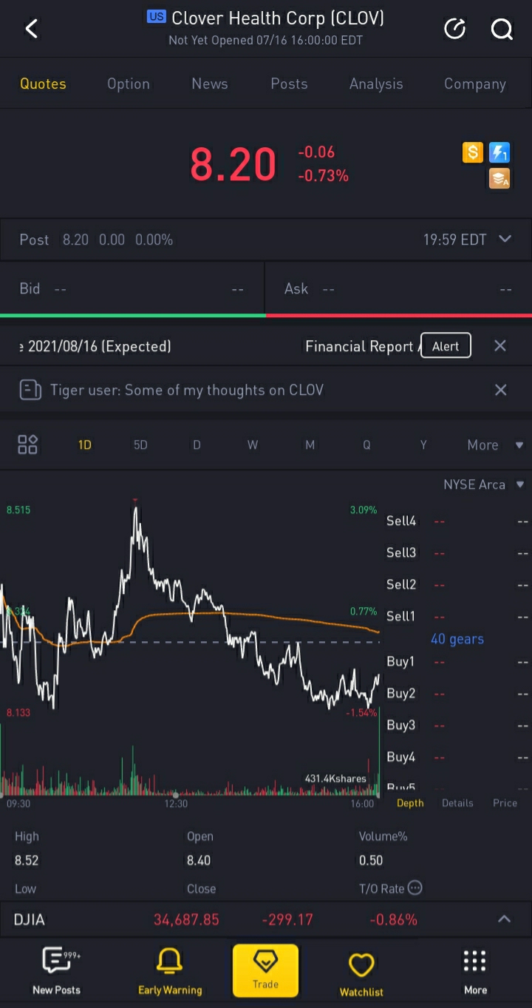Image resolution: width=532 pixels, height=1008 pixels.
Task: Tap the 40 gears depth link
Action: pos(457,639)
